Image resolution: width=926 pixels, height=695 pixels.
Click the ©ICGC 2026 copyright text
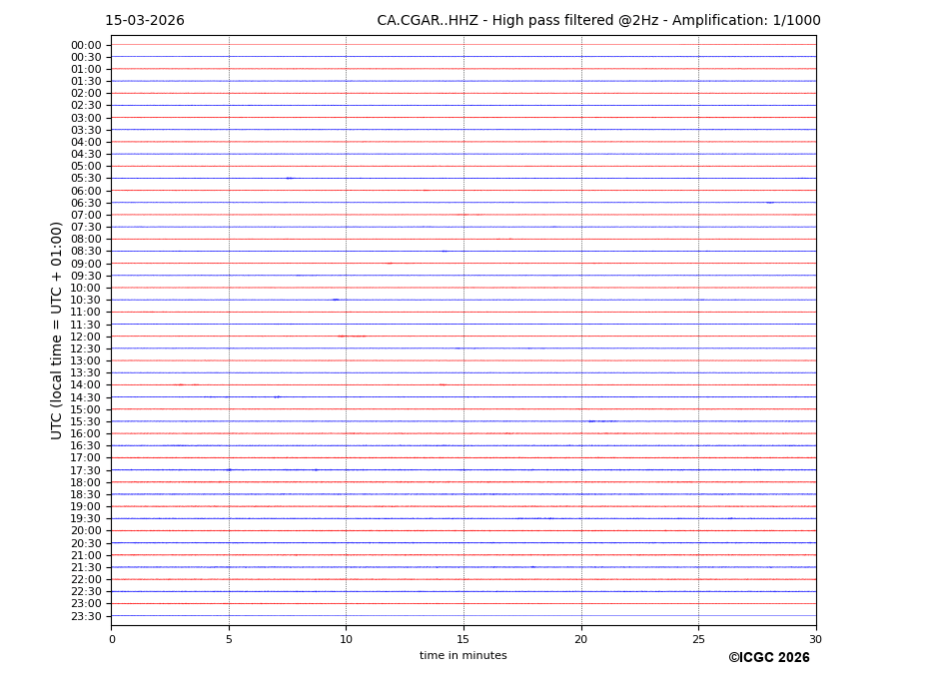768,658
